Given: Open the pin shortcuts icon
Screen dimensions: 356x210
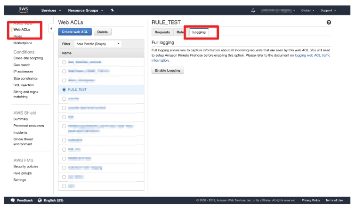Looking at the screenshot, I should click(x=112, y=10).
